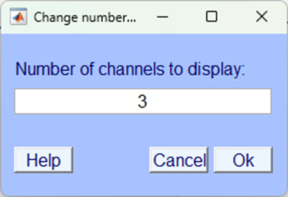Click the square maximize icon
The image size is (288, 197).
click(x=212, y=17)
